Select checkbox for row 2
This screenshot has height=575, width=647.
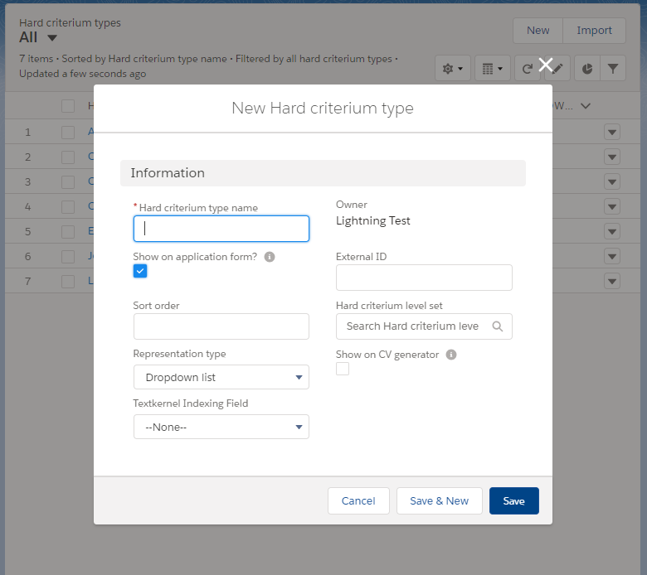[68, 157]
